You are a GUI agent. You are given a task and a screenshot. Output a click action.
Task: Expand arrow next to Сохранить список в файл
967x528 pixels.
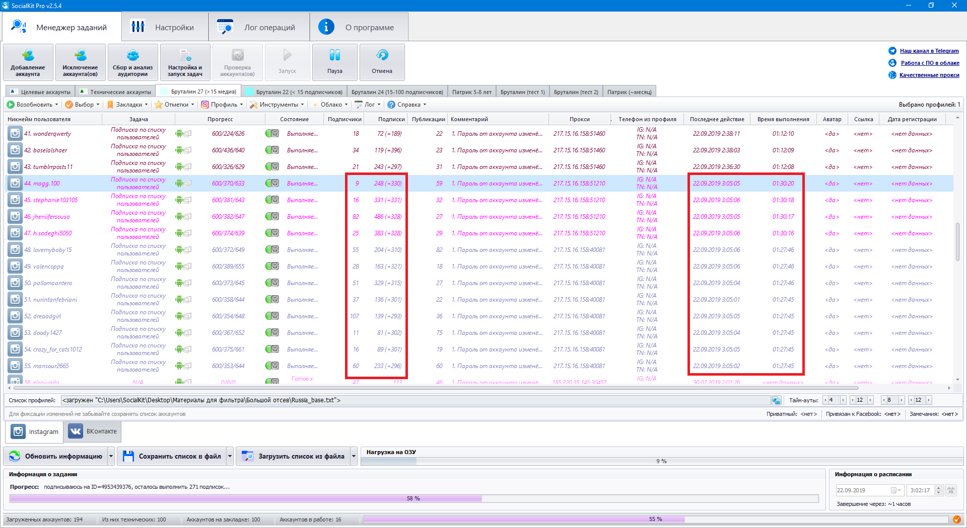tap(230, 456)
